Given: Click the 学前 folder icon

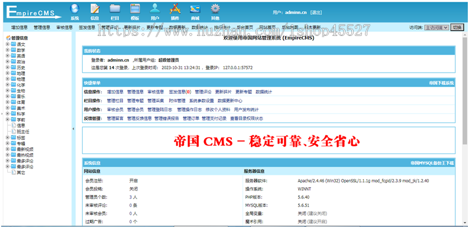Looking at the screenshot, I should [14, 119].
